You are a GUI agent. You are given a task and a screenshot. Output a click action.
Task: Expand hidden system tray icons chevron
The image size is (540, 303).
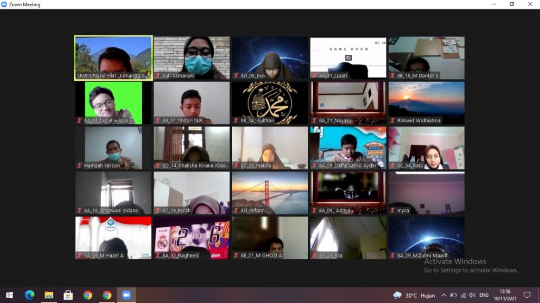tap(443, 295)
